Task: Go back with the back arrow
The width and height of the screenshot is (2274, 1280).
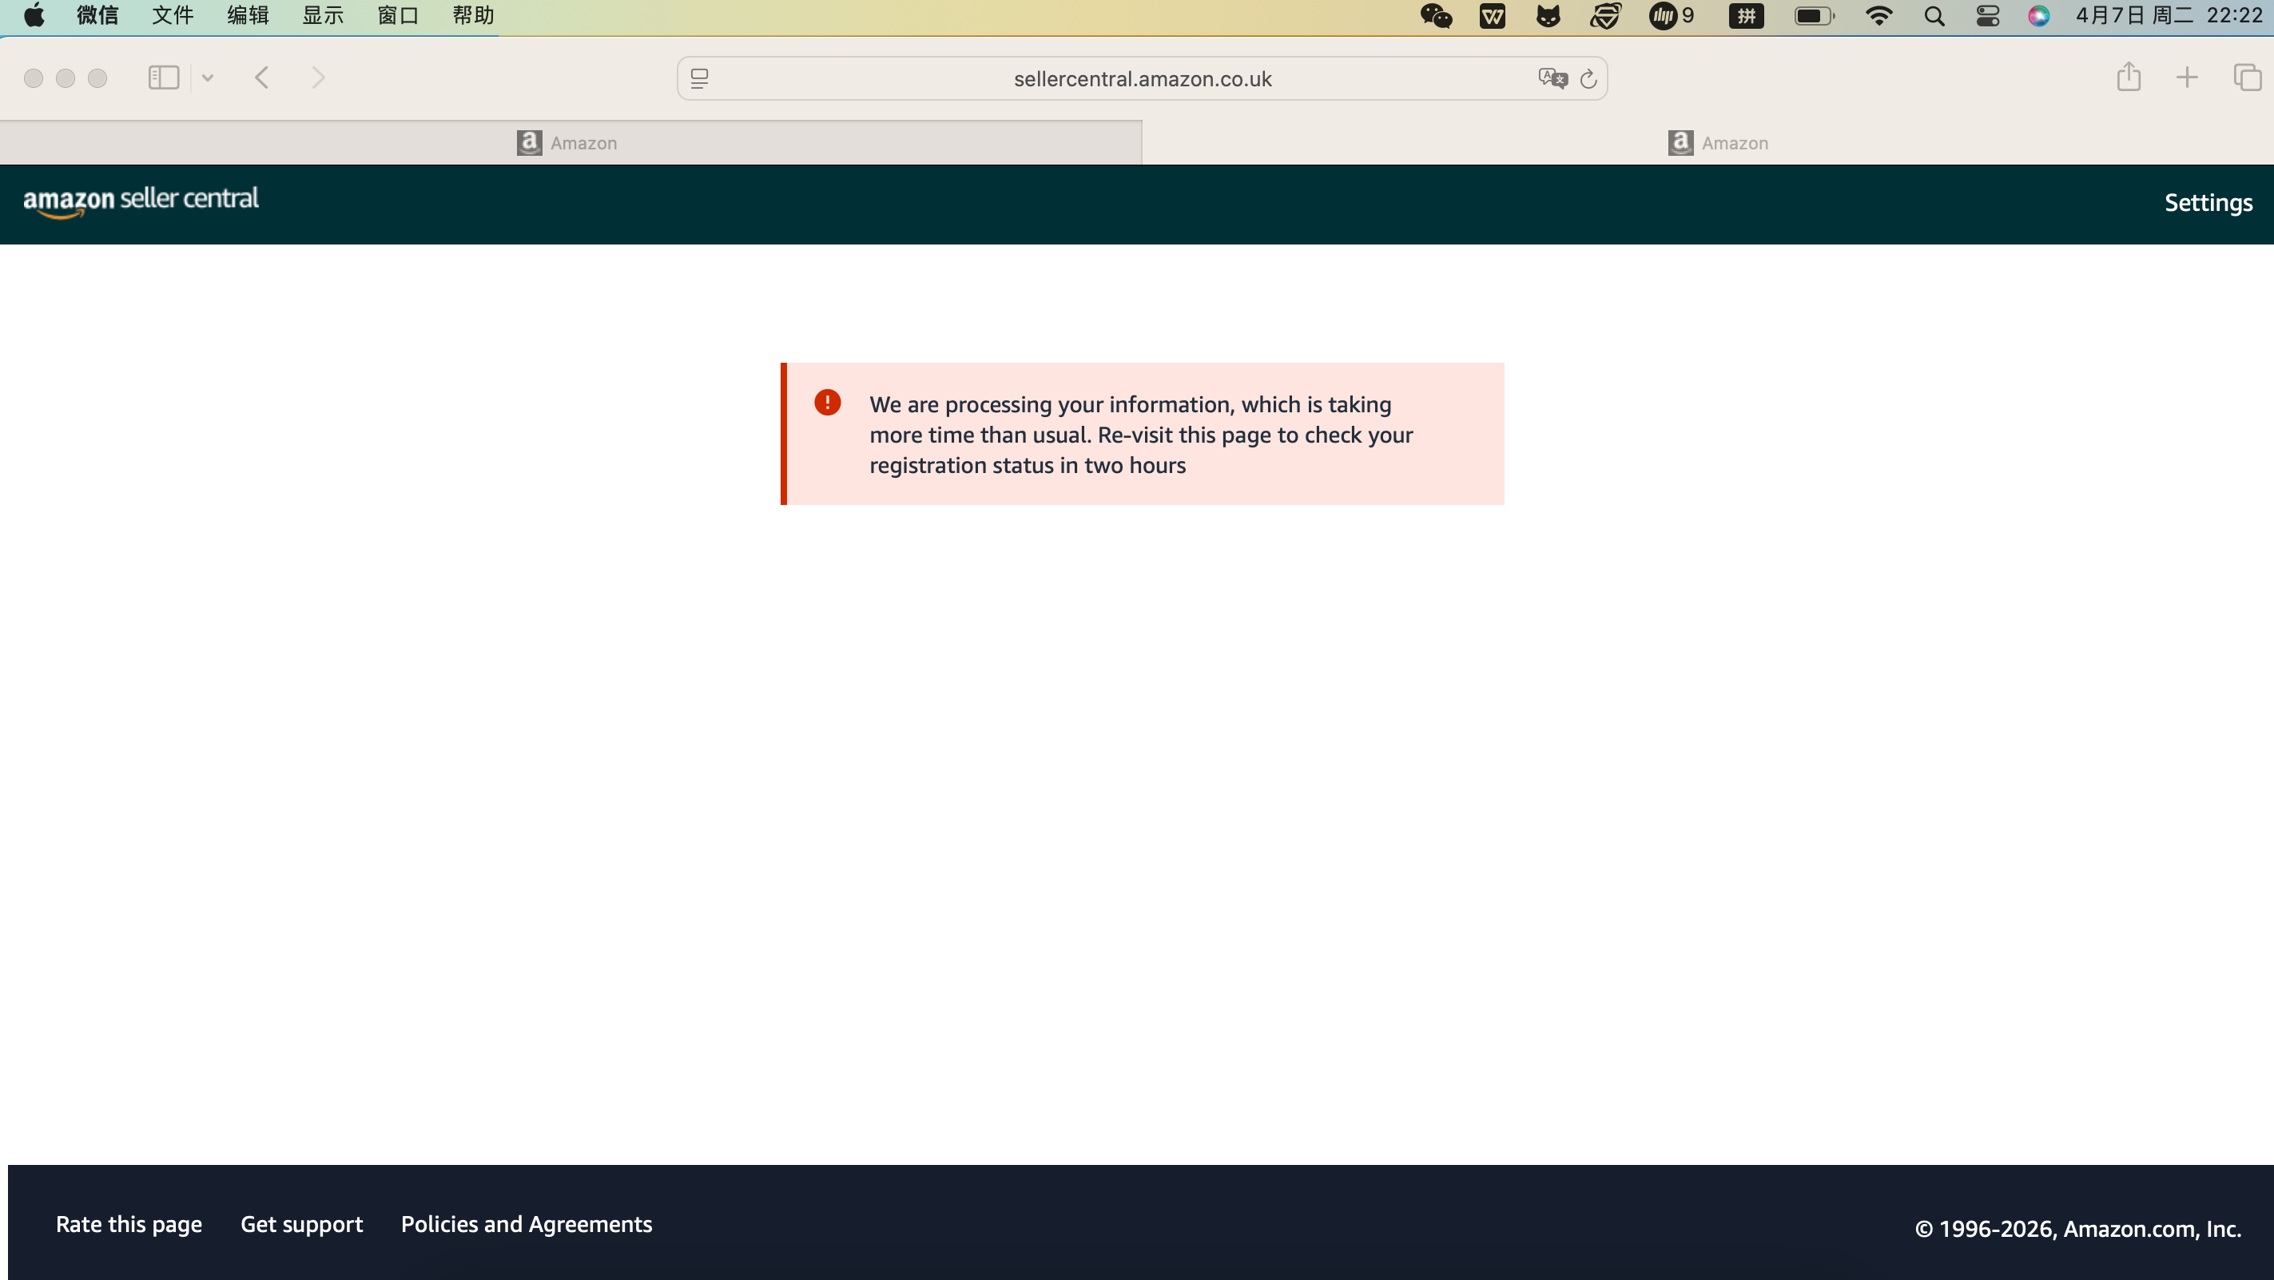Action: (261, 78)
